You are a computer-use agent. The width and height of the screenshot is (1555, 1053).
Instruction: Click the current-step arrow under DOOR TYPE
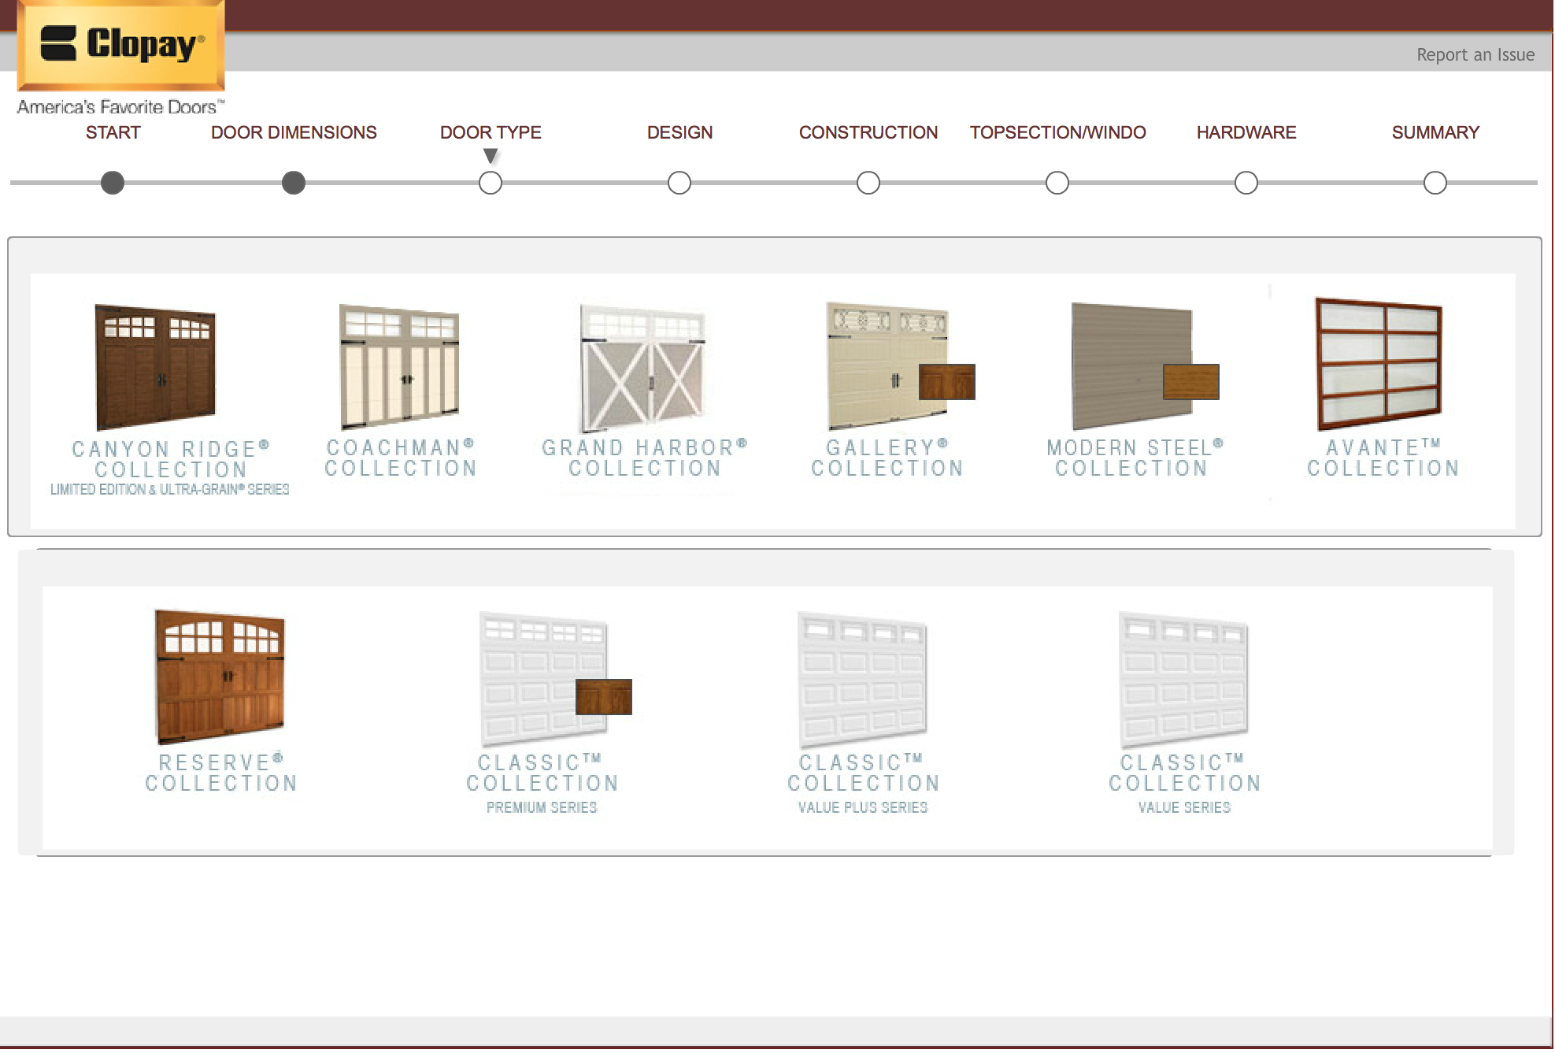tap(491, 156)
